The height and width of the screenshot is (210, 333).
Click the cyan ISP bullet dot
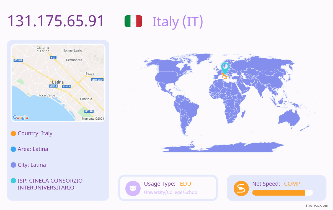tap(13, 181)
